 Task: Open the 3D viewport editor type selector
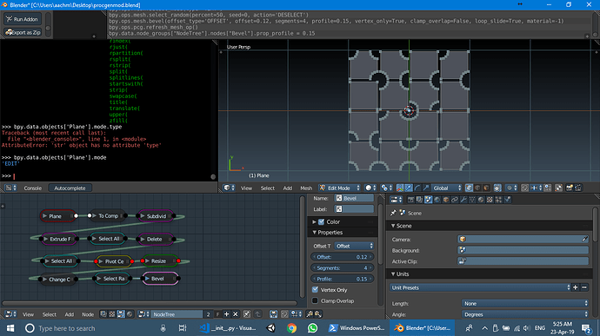point(229,188)
